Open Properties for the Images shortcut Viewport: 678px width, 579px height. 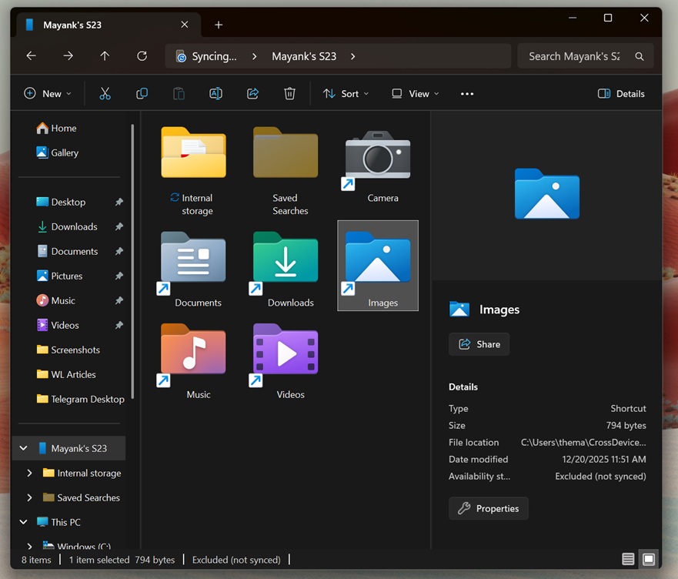tap(488, 508)
